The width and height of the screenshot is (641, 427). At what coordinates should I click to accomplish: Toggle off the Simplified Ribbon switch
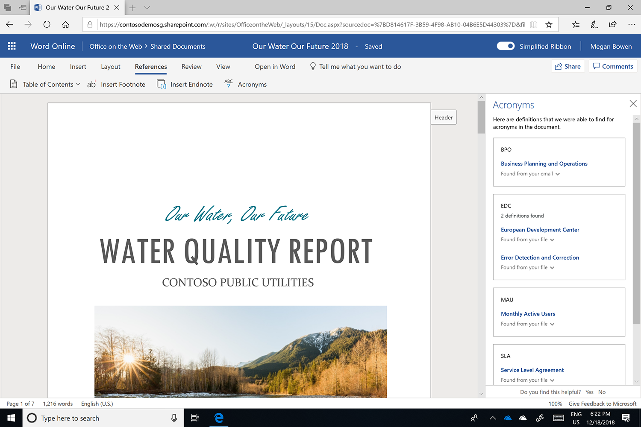(x=506, y=46)
